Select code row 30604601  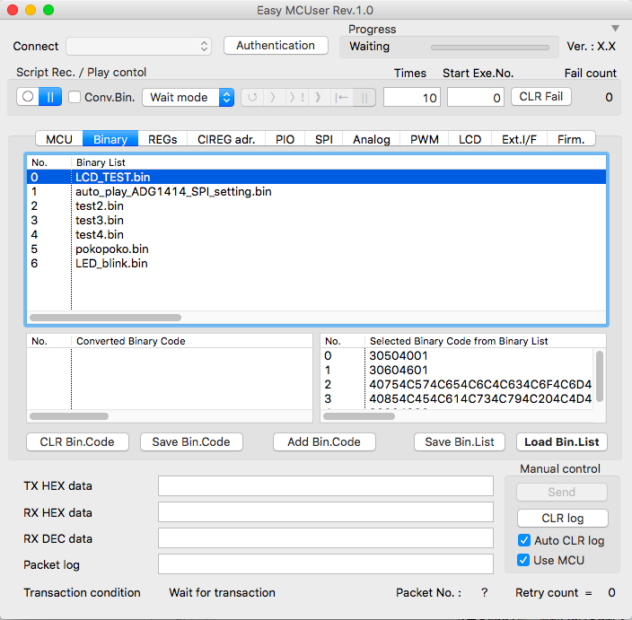[458, 371]
